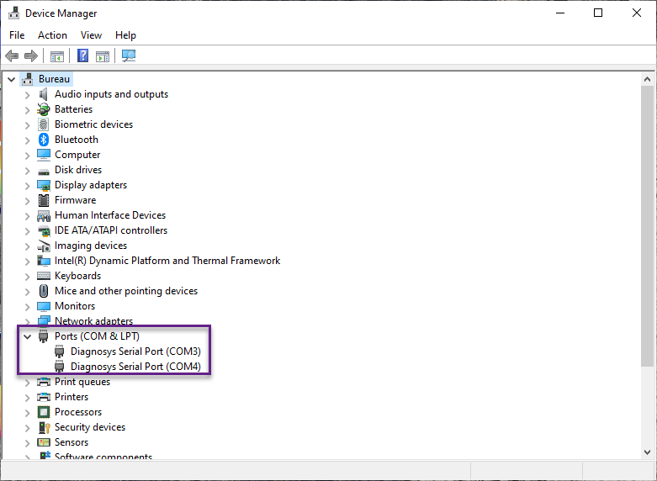Viewport: 657px width, 481px height.
Task: Open the Help toolbar icon
Action: 83,55
